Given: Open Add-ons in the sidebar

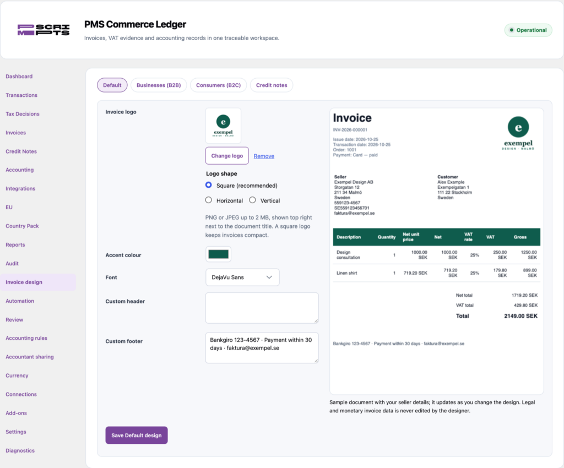Looking at the screenshot, I should tap(16, 413).
